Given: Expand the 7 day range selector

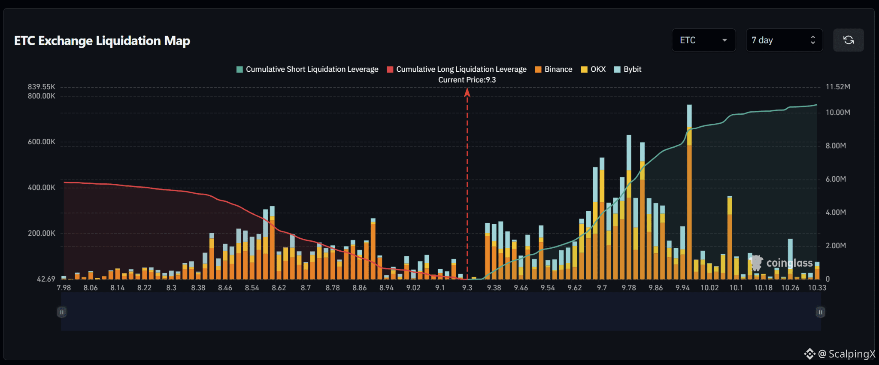Looking at the screenshot, I should (x=784, y=40).
